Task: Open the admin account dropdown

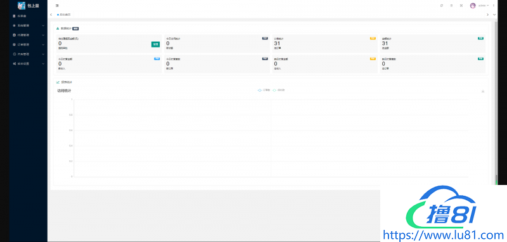Action: 484,6
